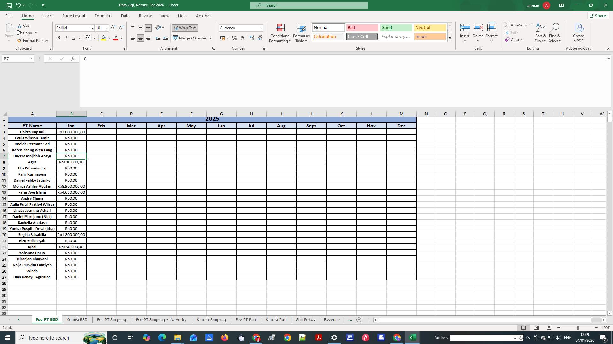Screen dimensions: 613x344
Task: Open Conditional Formatting options
Action: click(280, 33)
